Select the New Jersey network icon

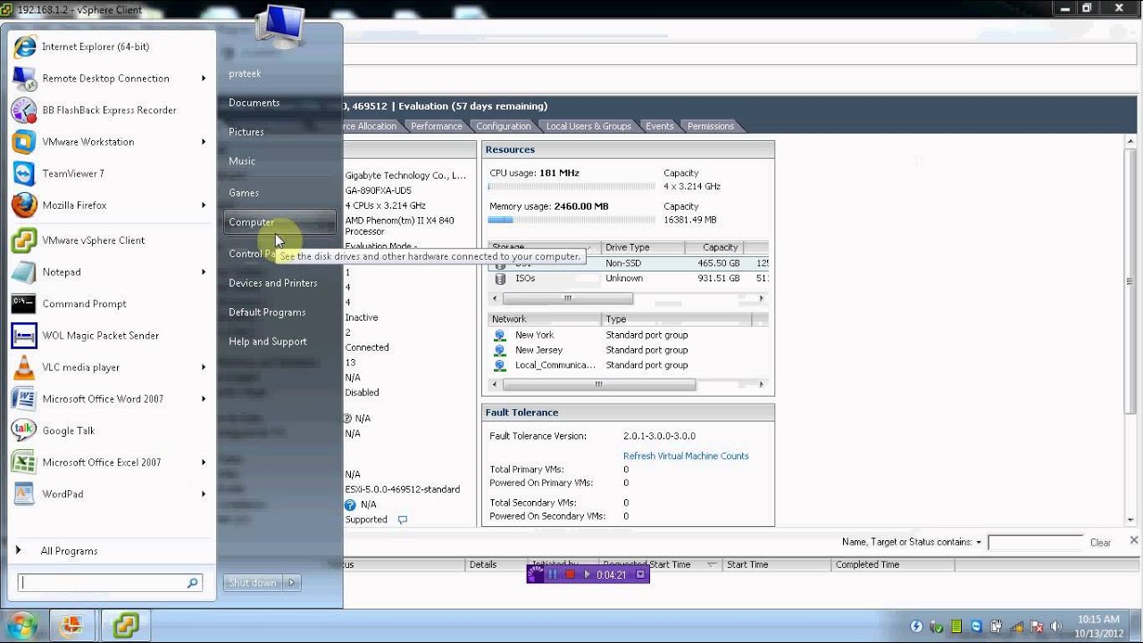[x=500, y=350]
